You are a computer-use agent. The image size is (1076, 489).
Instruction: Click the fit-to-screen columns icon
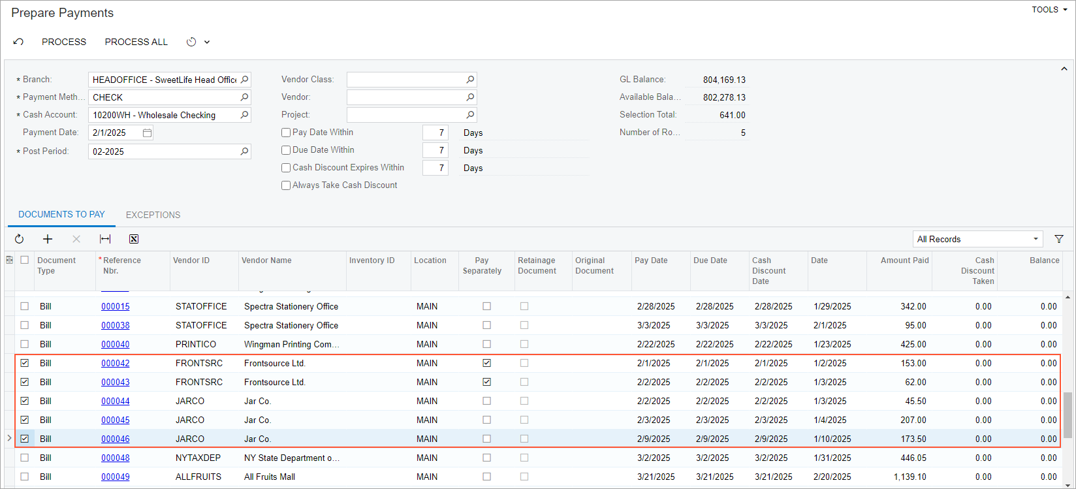[105, 239]
